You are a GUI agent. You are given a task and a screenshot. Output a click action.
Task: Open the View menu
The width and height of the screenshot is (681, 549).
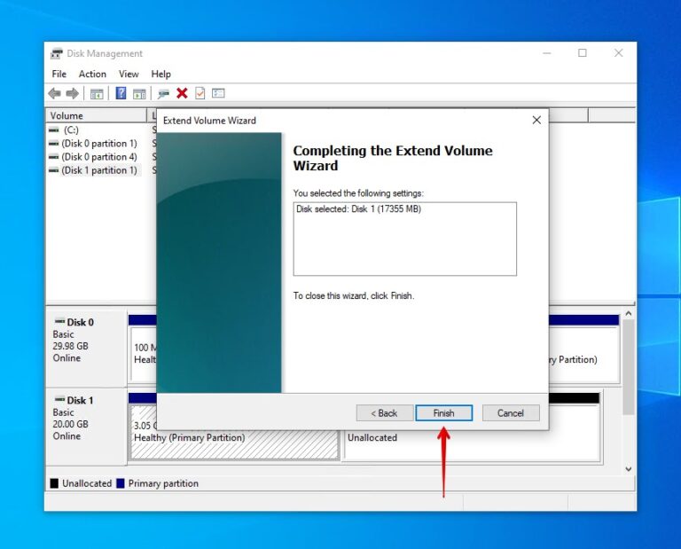(129, 74)
